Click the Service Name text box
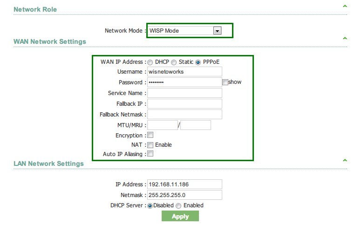 184,93
